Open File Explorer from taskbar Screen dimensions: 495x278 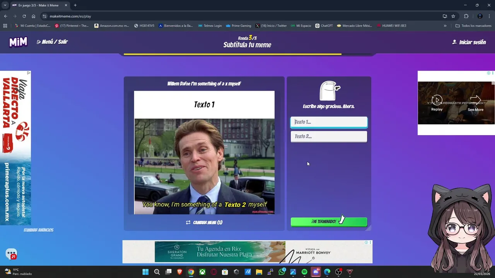click(x=259, y=272)
